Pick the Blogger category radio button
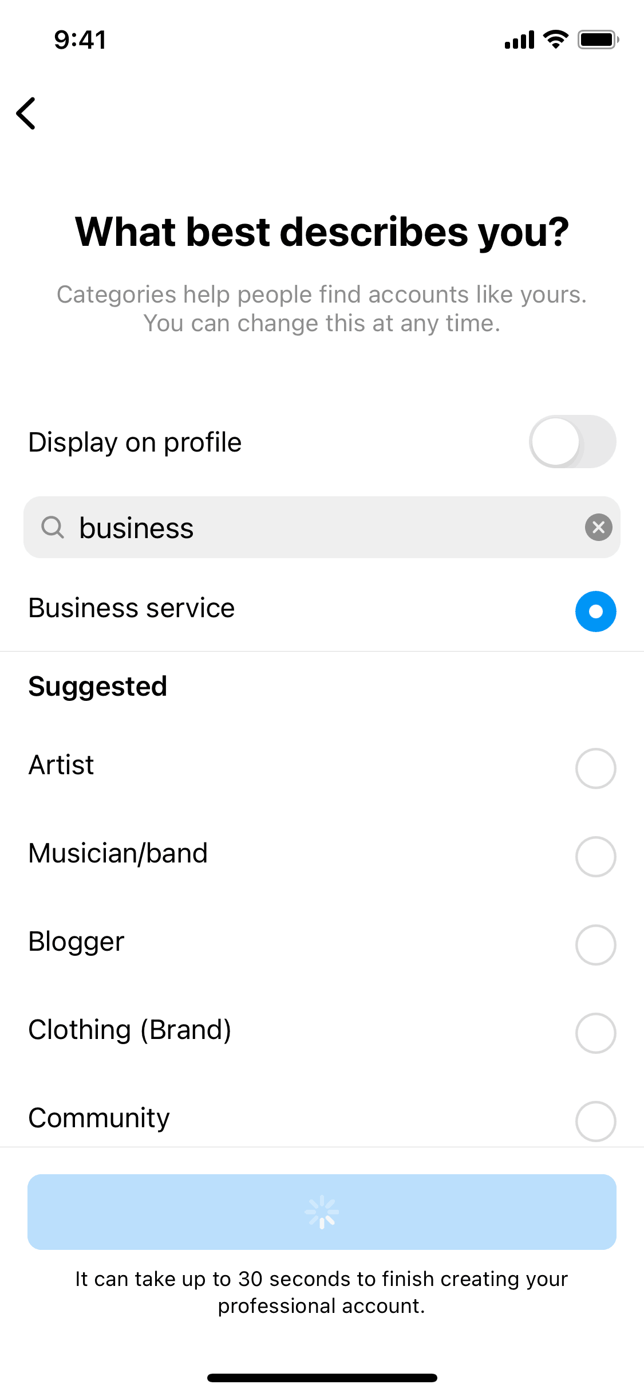This screenshot has width=644, height=1396. [595, 945]
